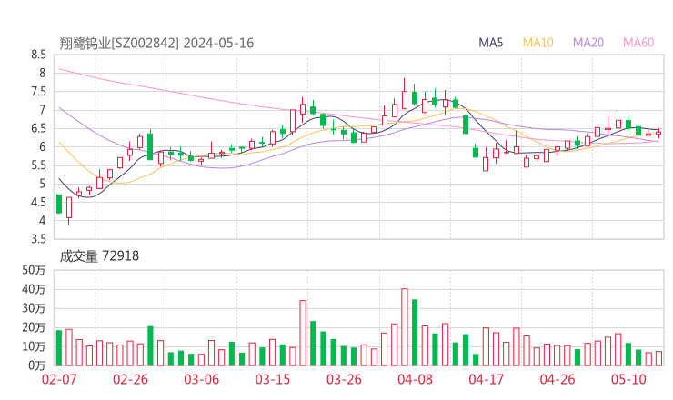Click the 05-10 date axis label
673x400 pixels.
coord(628,379)
